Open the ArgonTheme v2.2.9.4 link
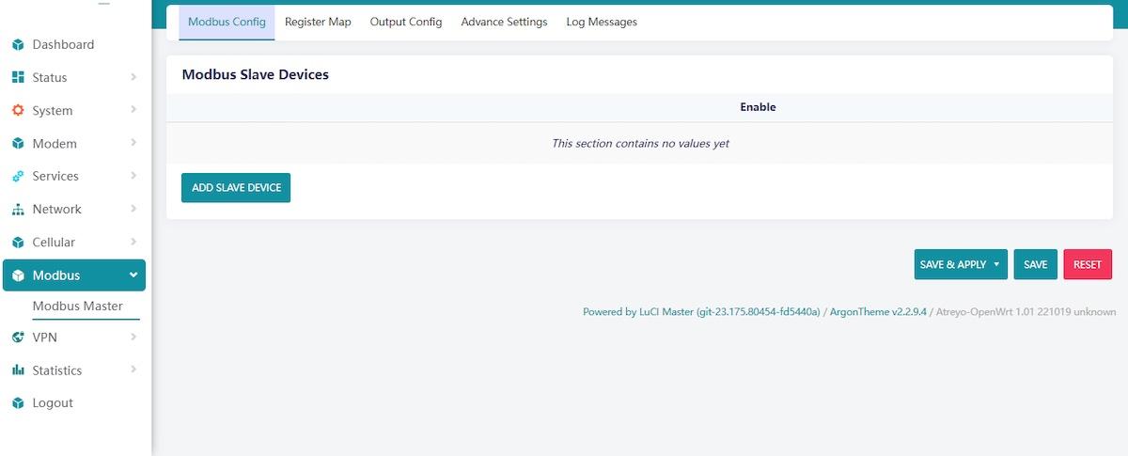The image size is (1128, 456). point(878,311)
